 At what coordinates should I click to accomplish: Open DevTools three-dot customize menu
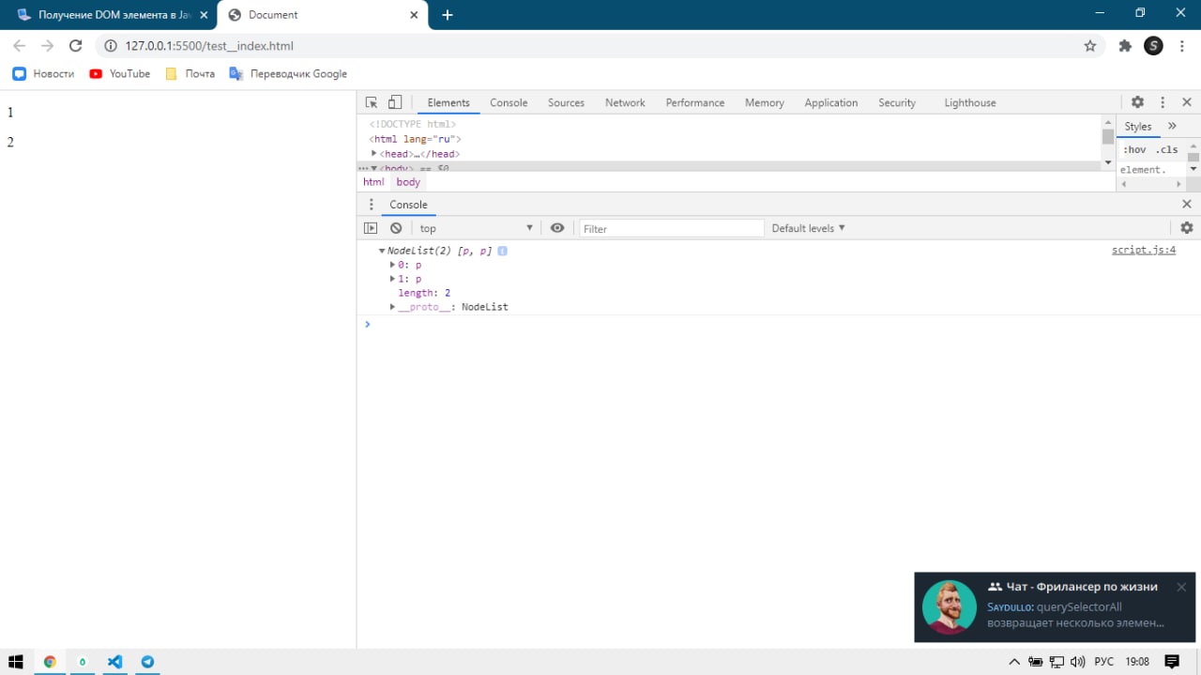[x=1163, y=102]
